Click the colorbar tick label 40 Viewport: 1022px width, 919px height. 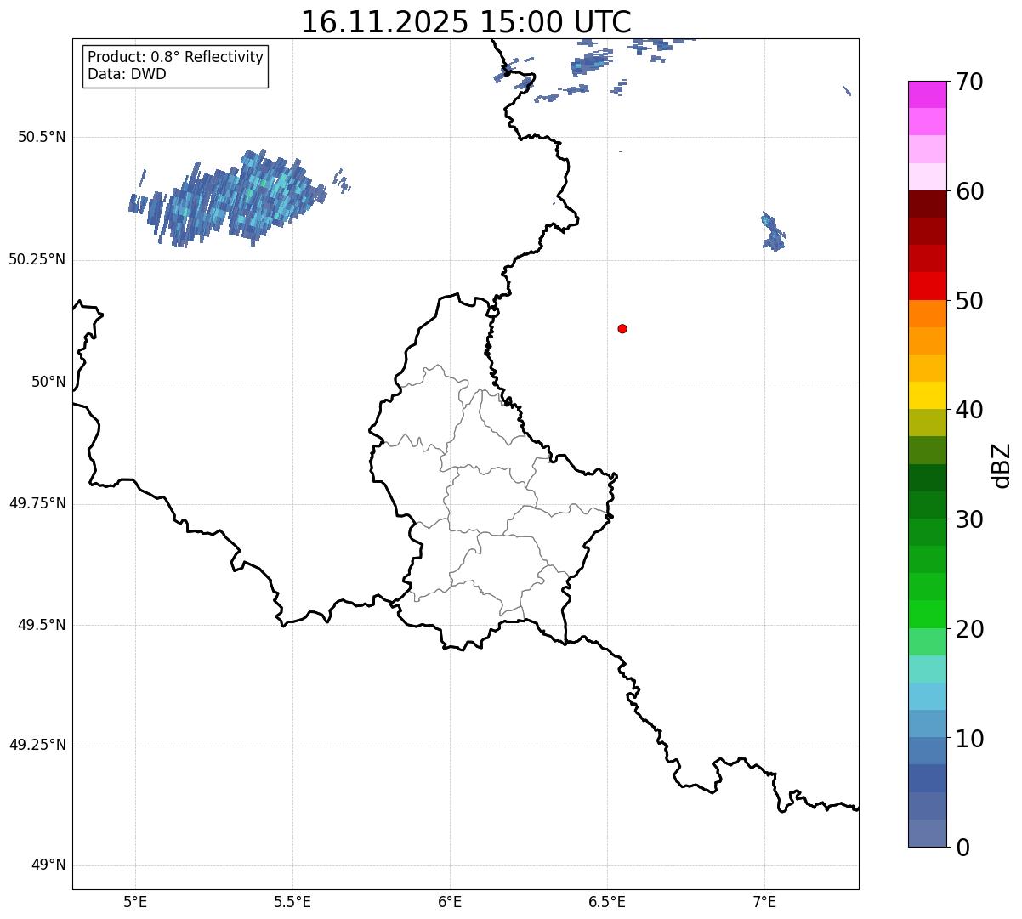pyautogui.click(x=969, y=410)
